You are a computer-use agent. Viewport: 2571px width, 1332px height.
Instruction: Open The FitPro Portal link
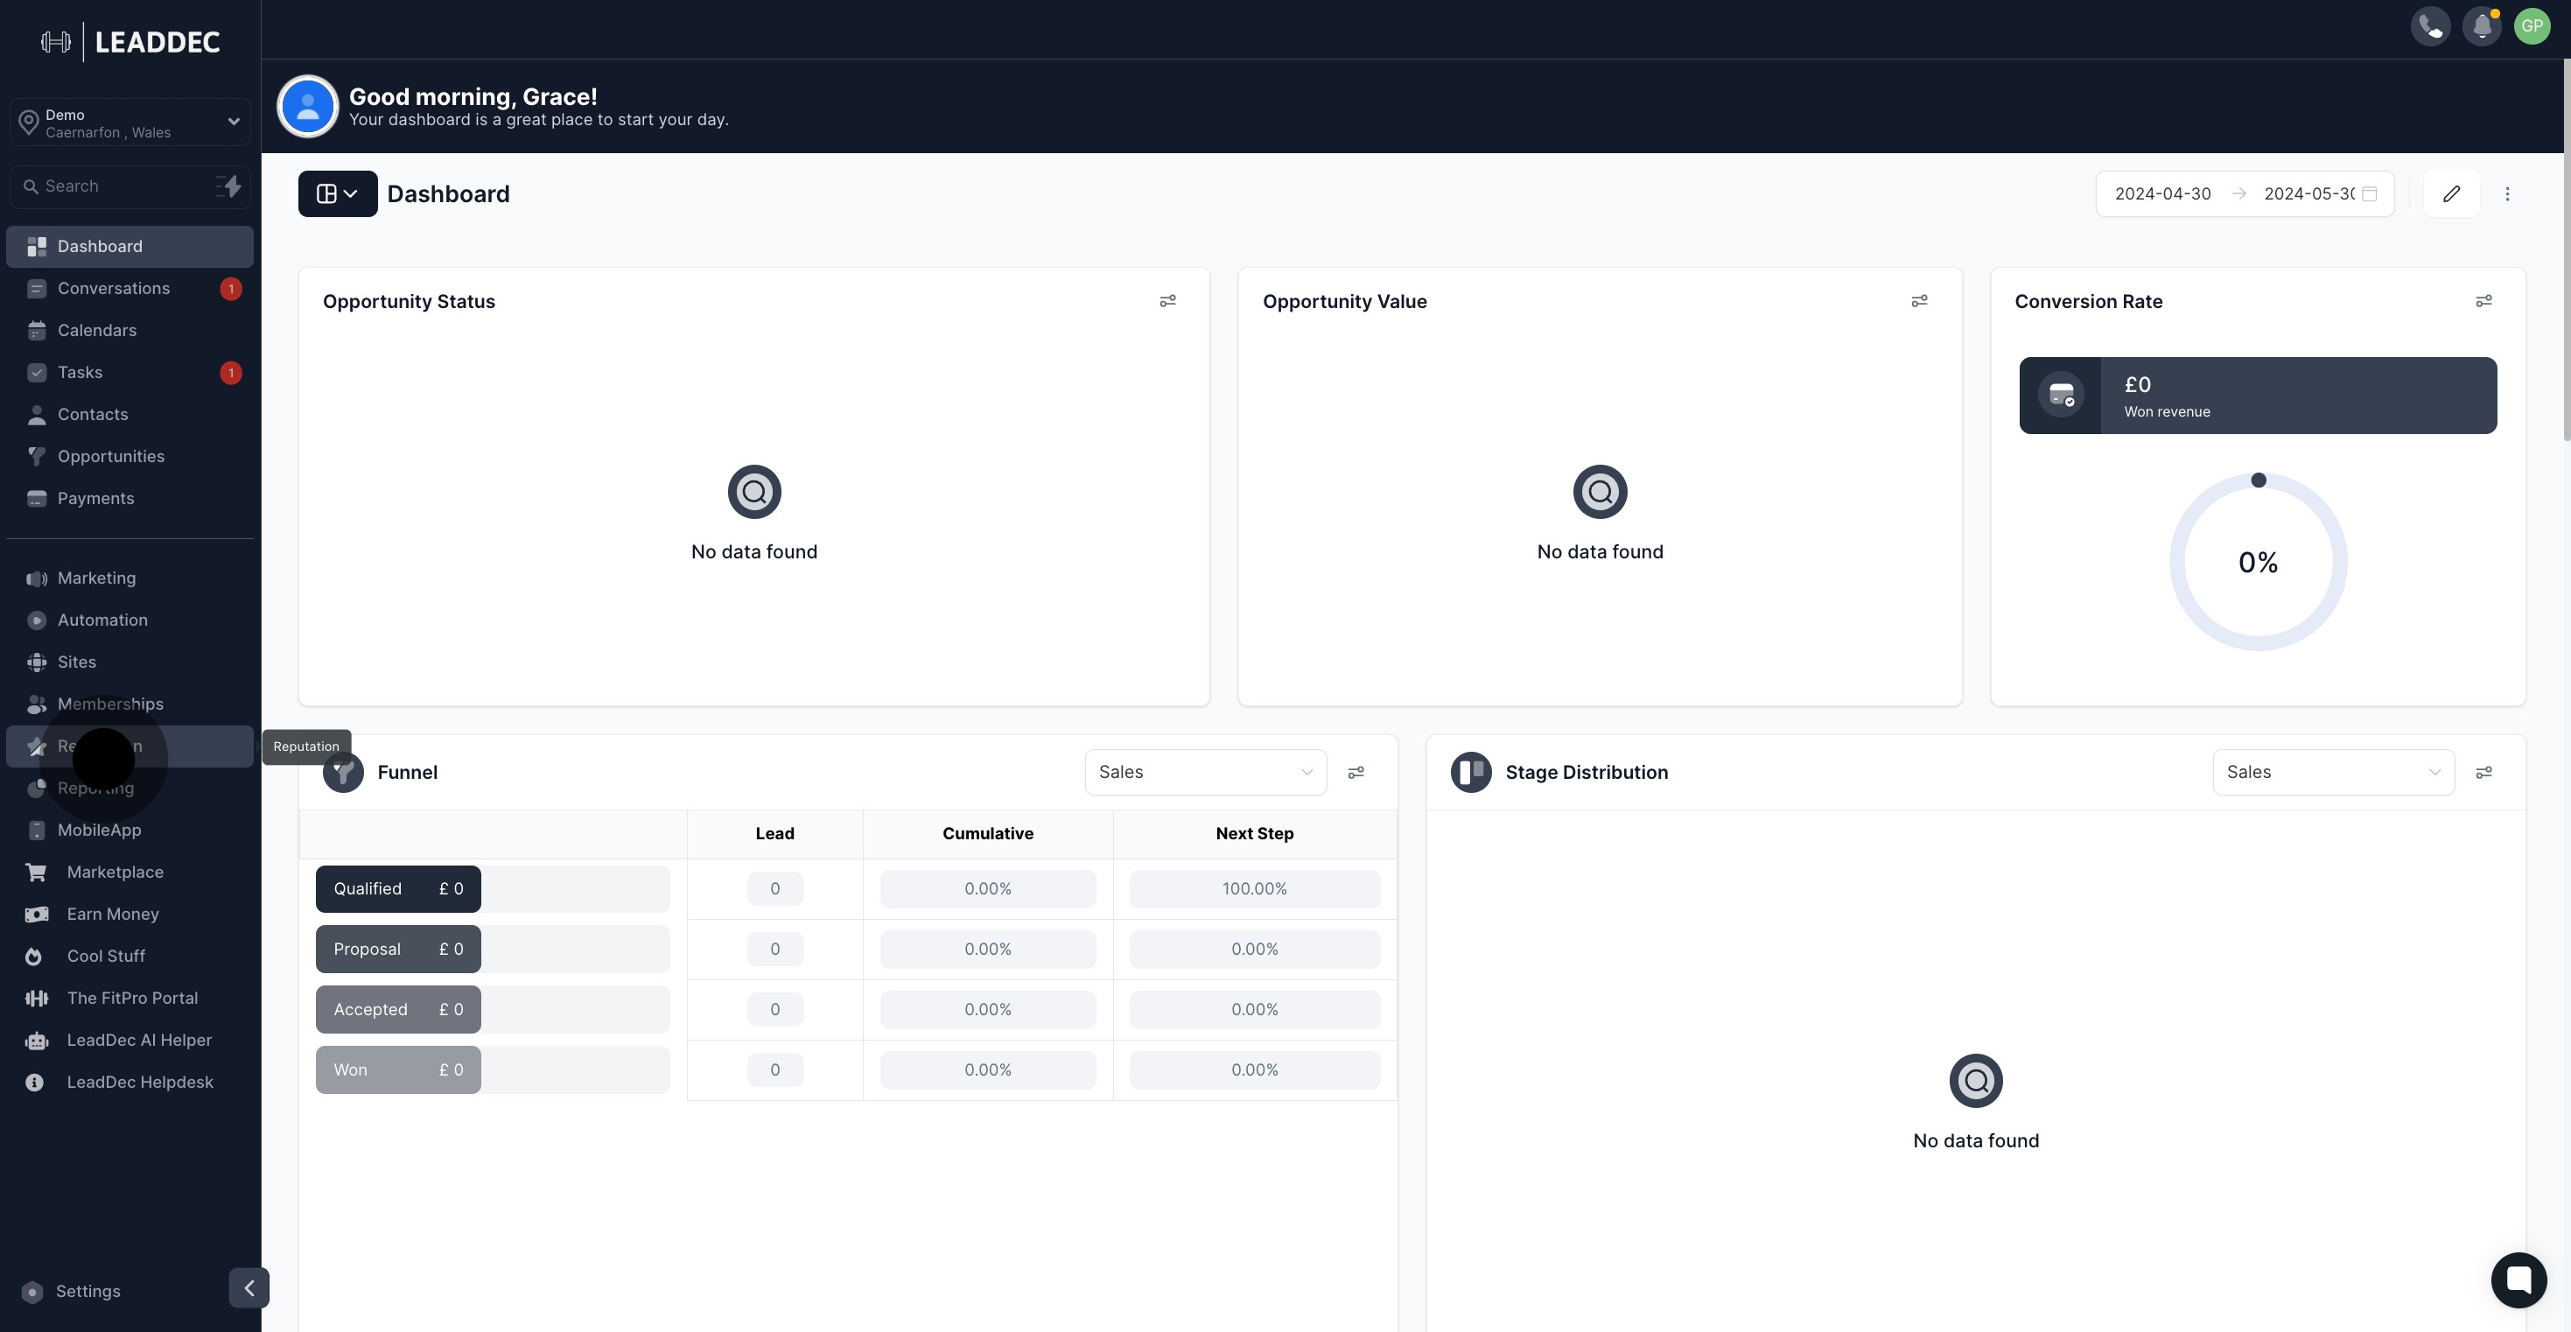(130, 998)
